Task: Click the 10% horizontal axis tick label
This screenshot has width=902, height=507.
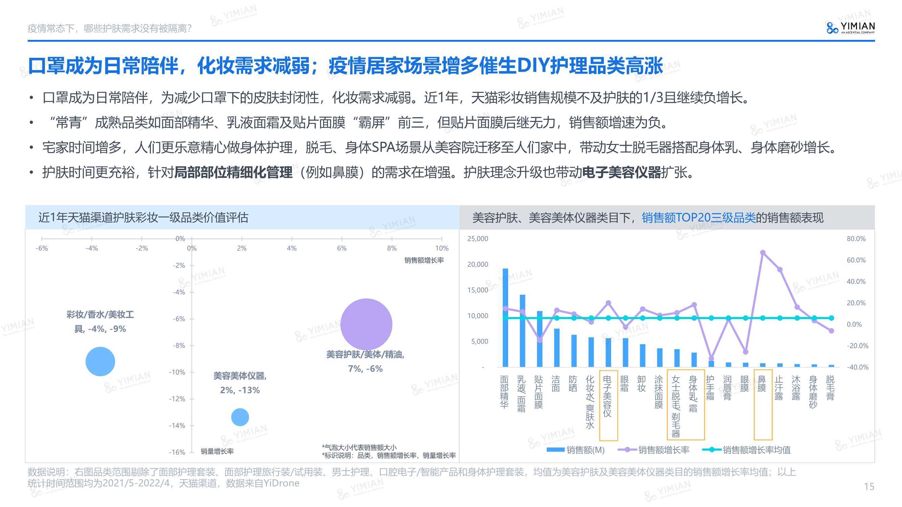Action: (442, 248)
